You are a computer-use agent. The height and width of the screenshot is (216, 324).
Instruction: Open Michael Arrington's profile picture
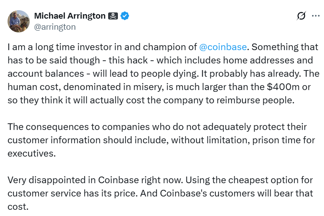(18, 21)
